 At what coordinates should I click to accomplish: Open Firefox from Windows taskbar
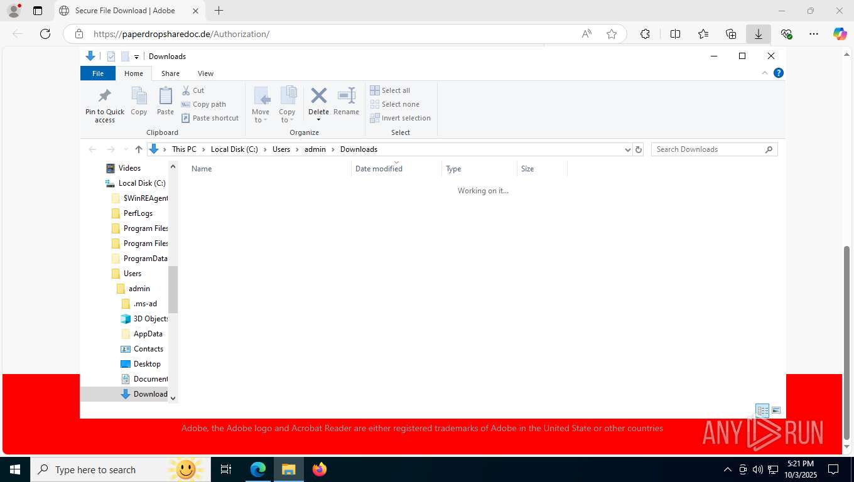[x=320, y=469]
